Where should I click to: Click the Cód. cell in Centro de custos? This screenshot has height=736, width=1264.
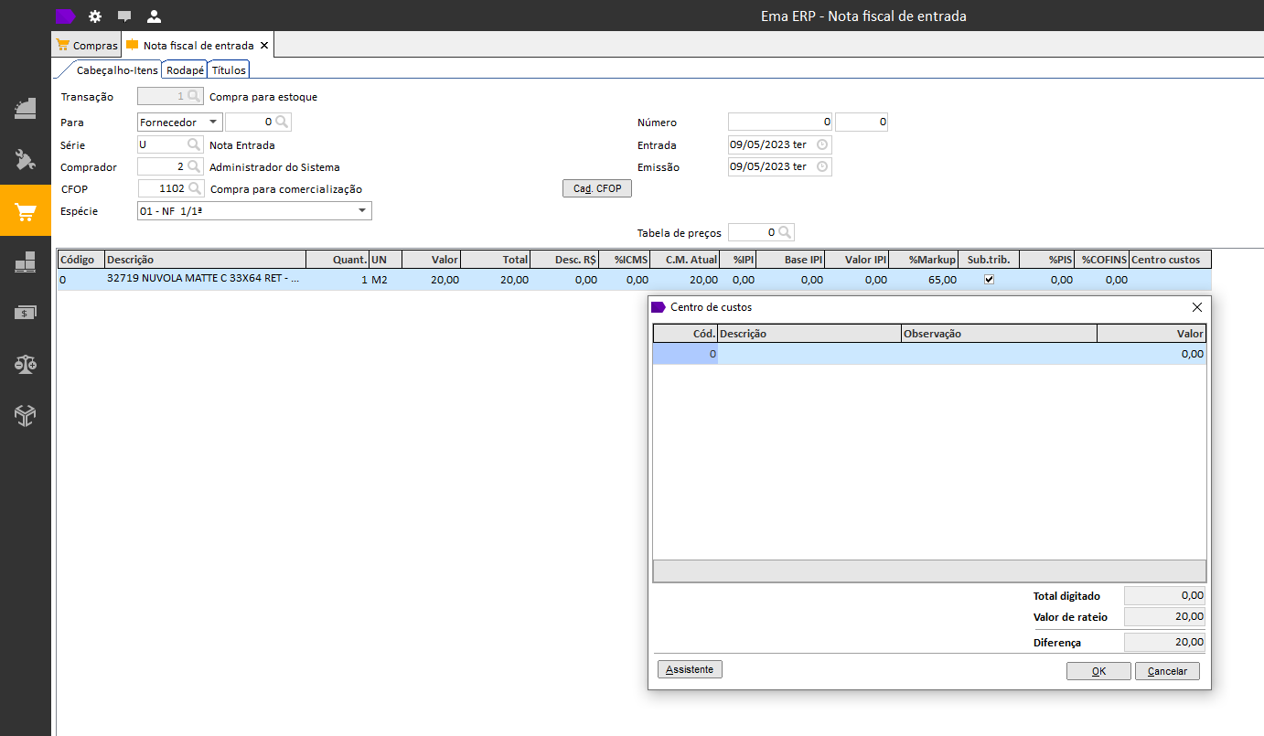click(x=685, y=354)
